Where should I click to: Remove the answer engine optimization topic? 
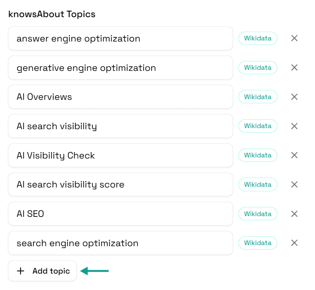294,38
